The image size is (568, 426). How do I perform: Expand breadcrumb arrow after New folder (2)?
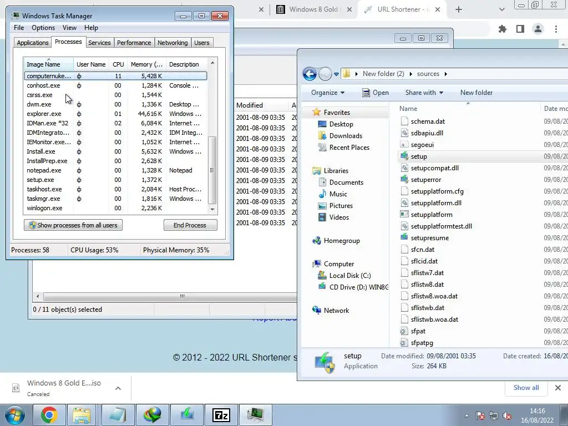click(411, 74)
